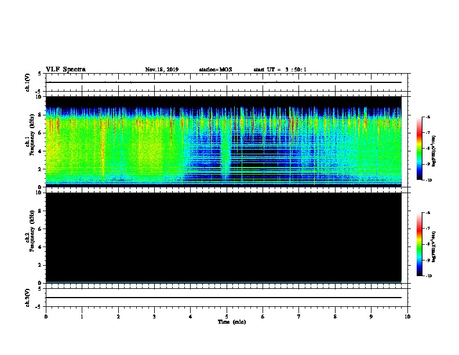Click the "ch.3(V)" axis label
459x355 pixels.
28,298
